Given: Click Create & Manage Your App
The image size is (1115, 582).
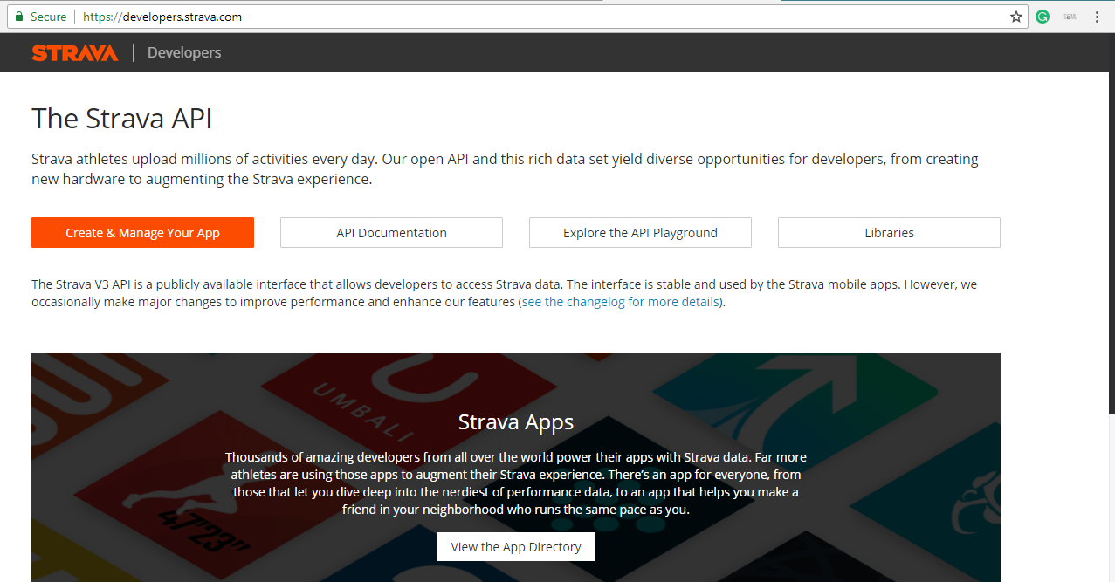Looking at the screenshot, I should (142, 233).
